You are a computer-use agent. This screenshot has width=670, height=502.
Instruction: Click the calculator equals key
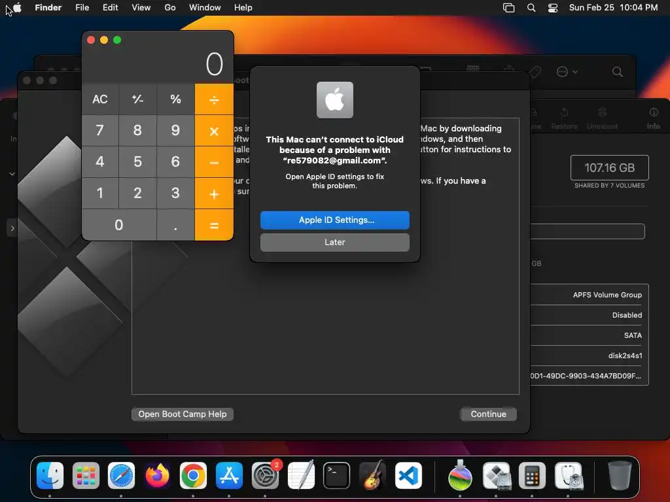[x=214, y=225]
